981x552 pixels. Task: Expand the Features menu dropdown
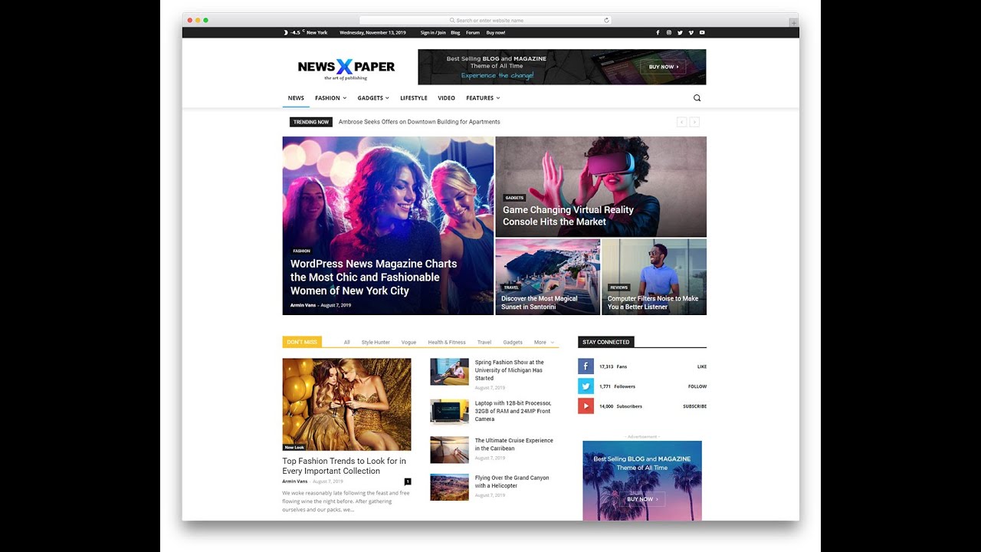pos(483,98)
